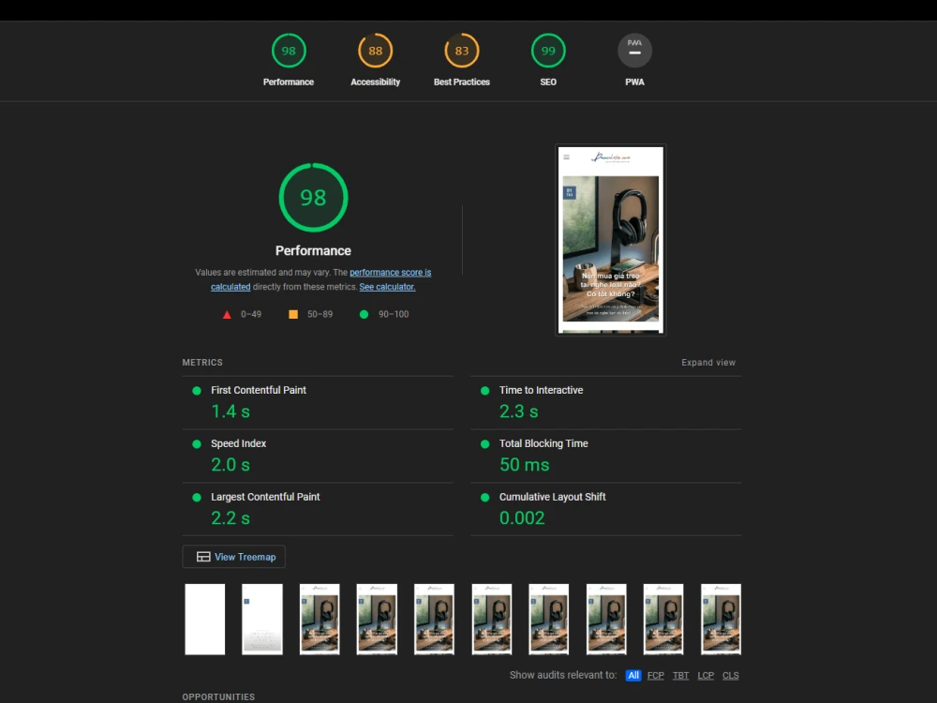Click the green dot beside Cumulative Layout Shift
The width and height of the screenshot is (937, 703).
485,498
